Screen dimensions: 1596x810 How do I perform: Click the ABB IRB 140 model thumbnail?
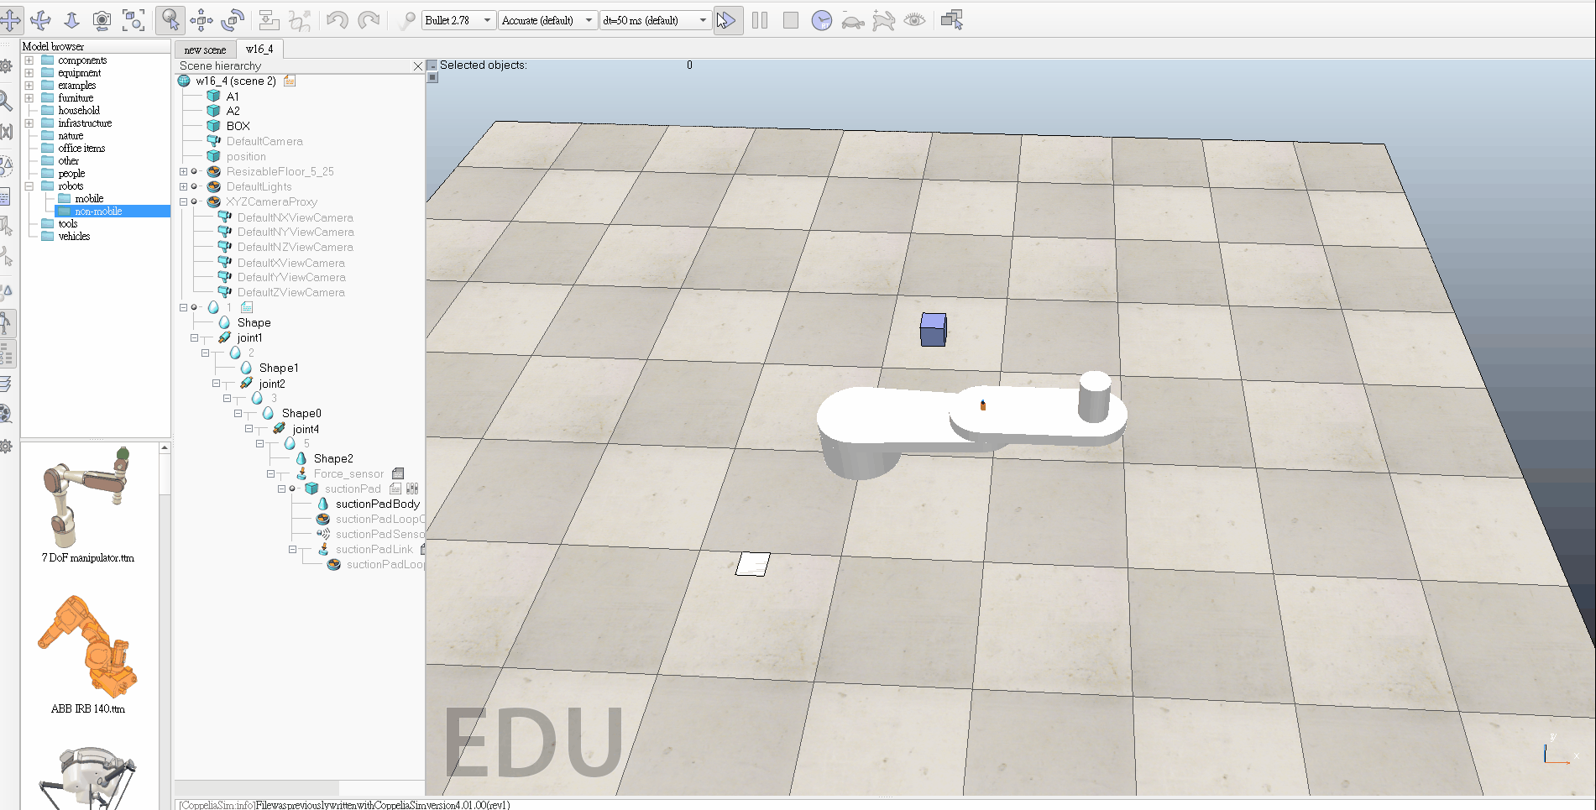tap(88, 646)
